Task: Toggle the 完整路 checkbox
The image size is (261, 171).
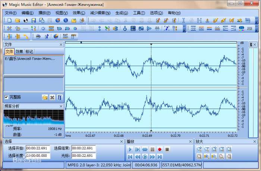Action: (6, 97)
